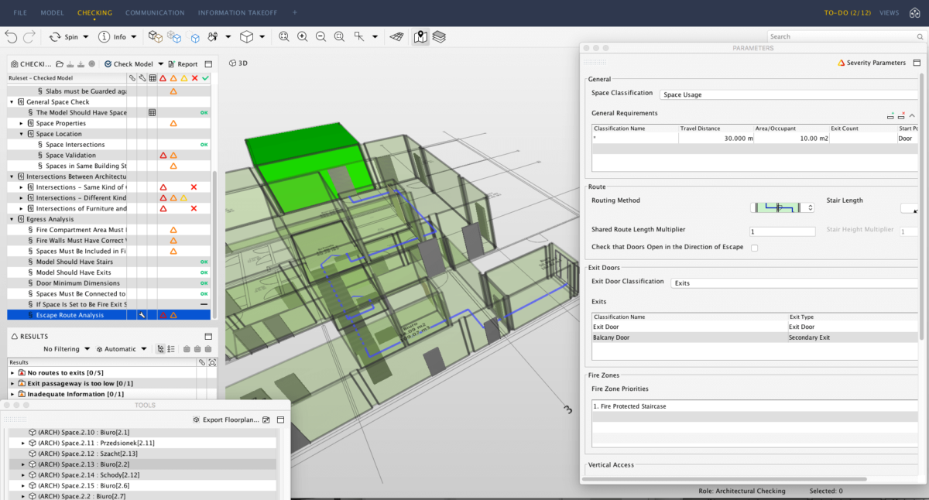This screenshot has width=929, height=500.
Task: Click the Zoom Out magnifier icon
Action: (320, 36)
